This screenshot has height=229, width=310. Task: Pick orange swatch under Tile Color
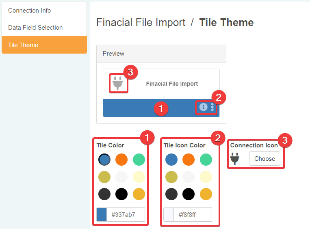click(x=121, y=160)
